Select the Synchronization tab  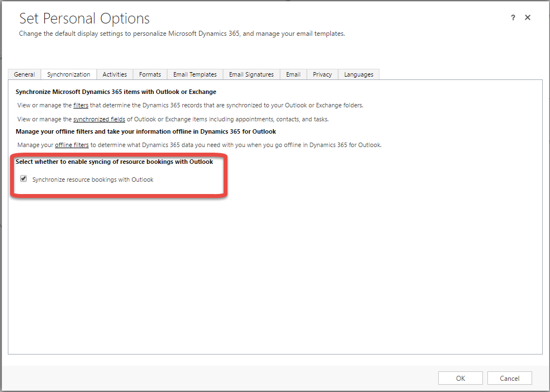[69, 74]
